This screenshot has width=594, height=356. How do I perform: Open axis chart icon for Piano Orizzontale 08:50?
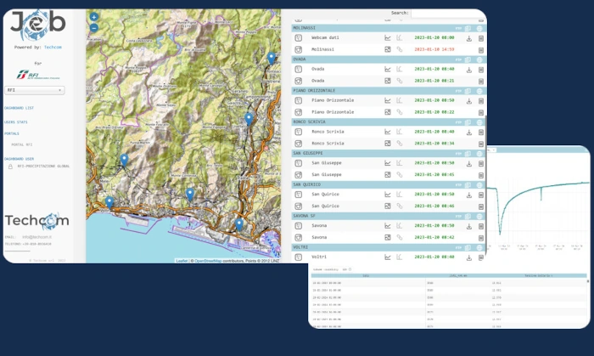(400, 100)
